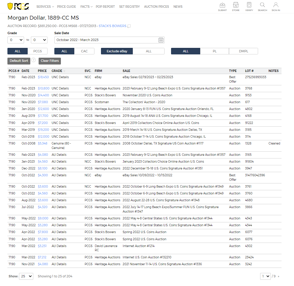Viewport: 294px width, 286px height.
Task: Open the $9,000 price link
Action: (x=43, y=218)
